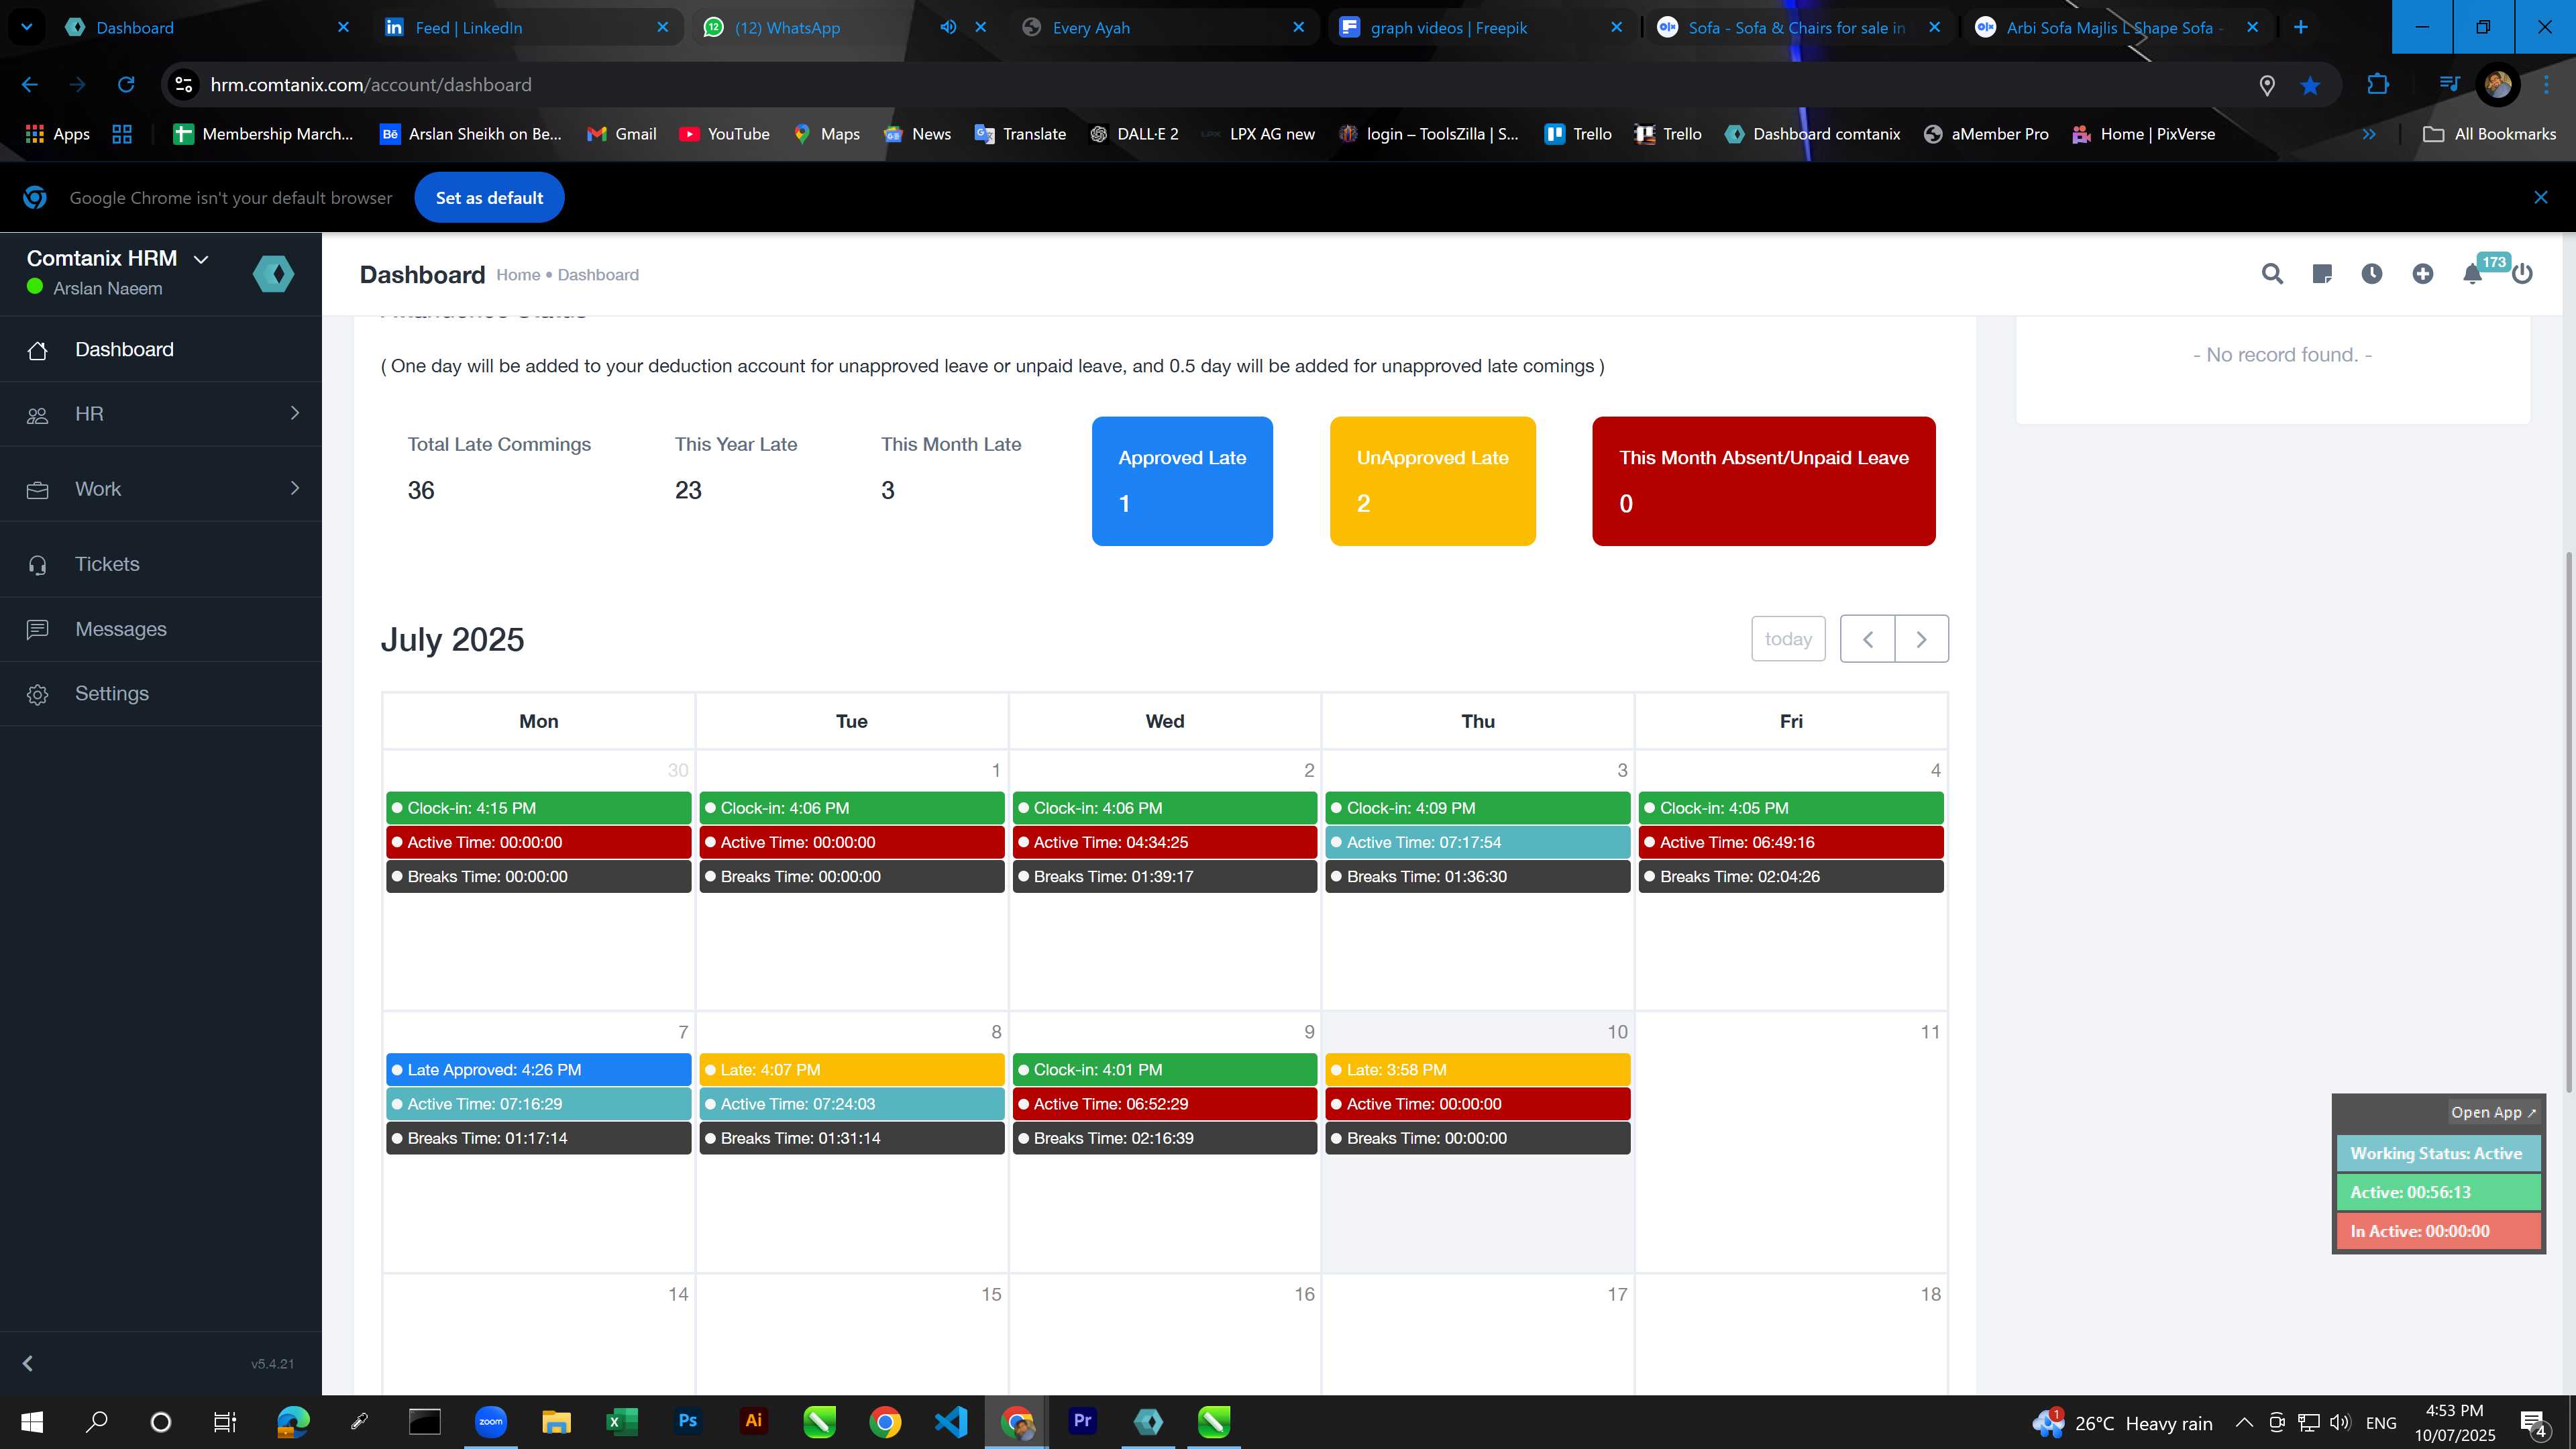Open Chrome profile avatar
The width and height of the screenshot is (2576, 1449).
tap(2497, 85)
